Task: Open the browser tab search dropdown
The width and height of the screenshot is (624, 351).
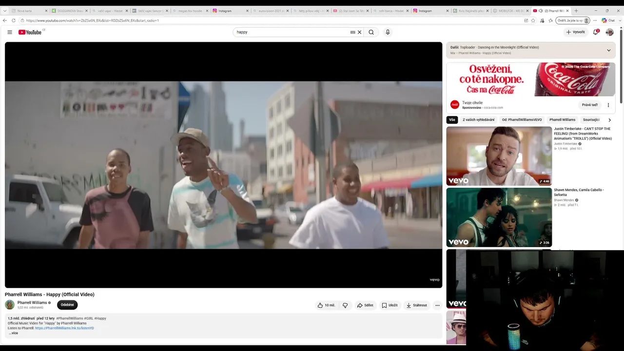Action: click(5, 11)
